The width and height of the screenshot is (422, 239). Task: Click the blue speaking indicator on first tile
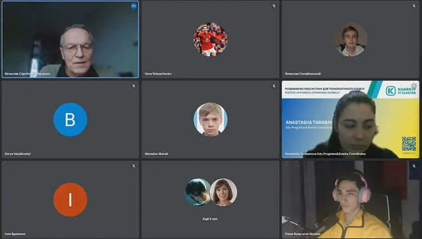pyautogui.click(x=134, y=6)
